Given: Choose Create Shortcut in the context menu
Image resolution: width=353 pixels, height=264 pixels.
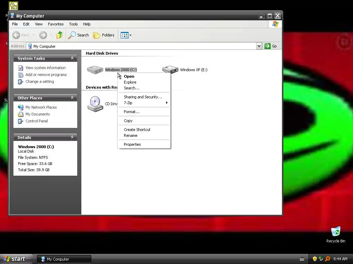Looking at the screenshot, I should [144, 130].
